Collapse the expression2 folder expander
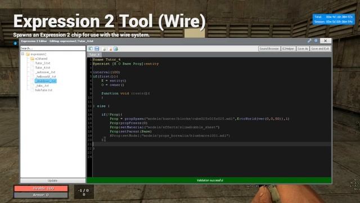Screen dimensions: 360x203 (x=22, y=54)
